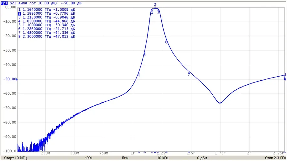Click the 250М frequency axis label
Viewport: 287px width, 161px height.
click(45, 153)
